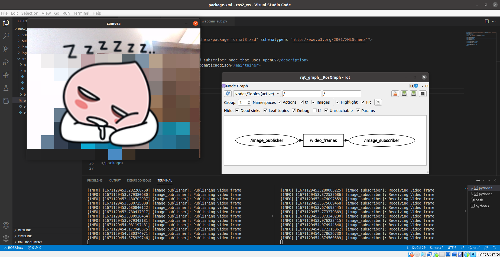The width and height of the screenshot is (500, 257).
Task: Uncheck Hide Leaf topics
Action: pyautogui.click(x=265, y=111)
